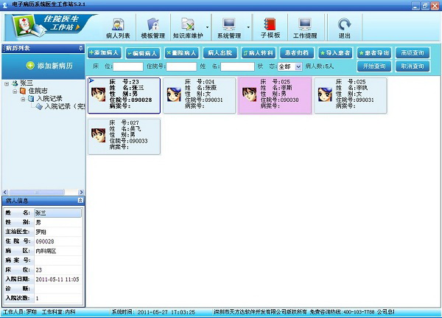Image resolution: width=442 pixels, height=318 pixels.
Task: Click the 高级查询 advanced query button
Action: click(413, 53)
